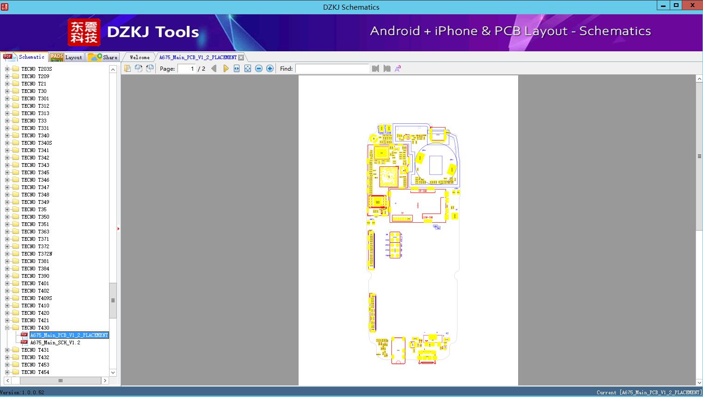Click document scrollbar down arrow
The image size is (703, 397).
pos(699,382)
